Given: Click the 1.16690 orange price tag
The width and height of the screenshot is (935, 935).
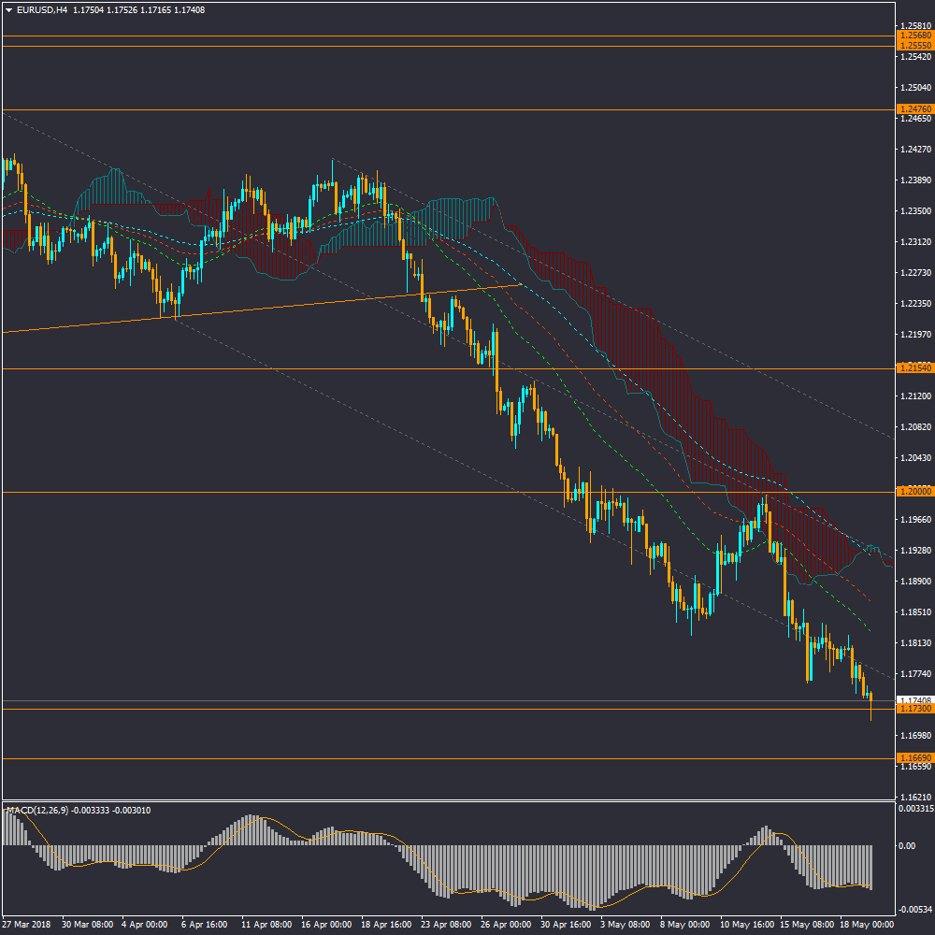Looking at the screenshot, I should [913, 757].
